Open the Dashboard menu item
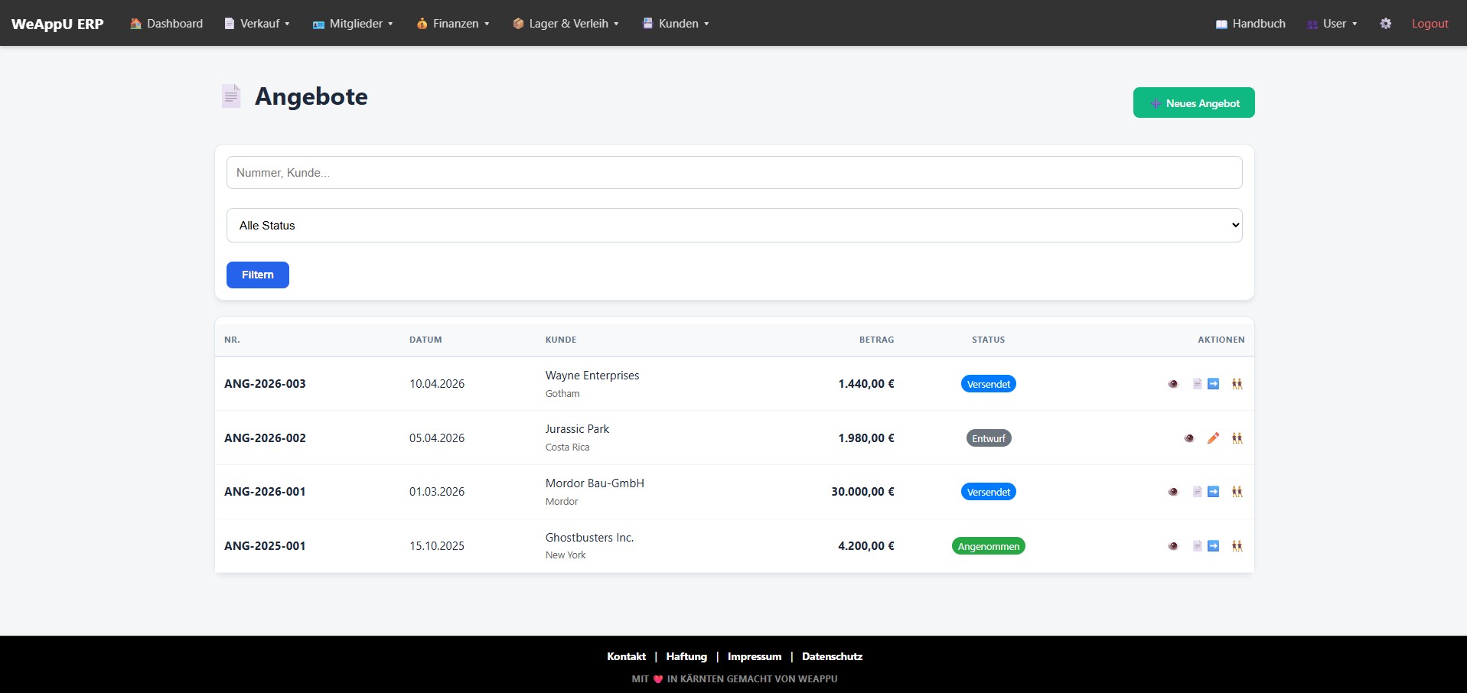The image size is (1467, 693). click(167, 24)
